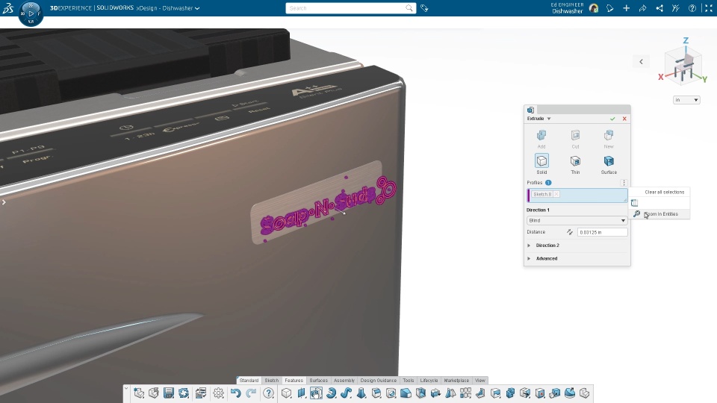Click the highlighted Extrude tool in the toolbar
The image size is (717, 403).
pyautogui.click(x=316, y=393)
